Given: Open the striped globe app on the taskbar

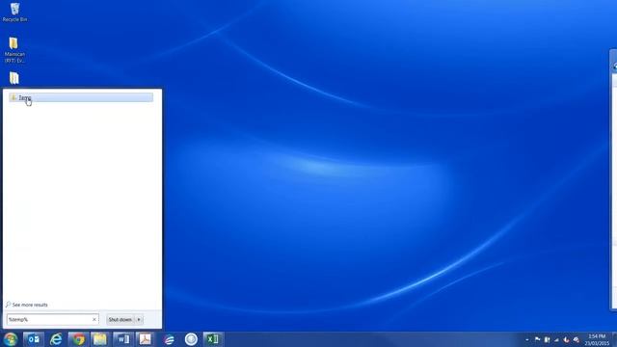Looking at the screenshot, I should coord(169,339).
